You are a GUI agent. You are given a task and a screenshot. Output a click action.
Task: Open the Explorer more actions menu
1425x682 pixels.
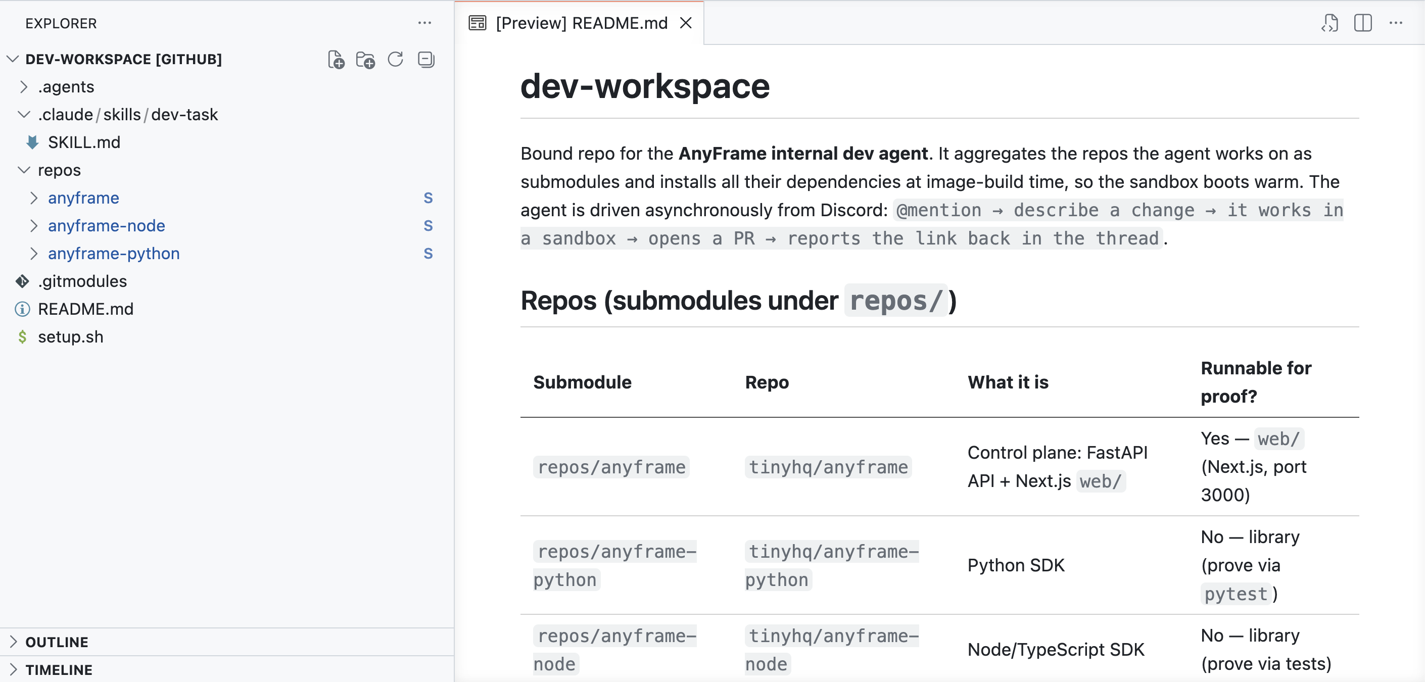pos(425,23)
